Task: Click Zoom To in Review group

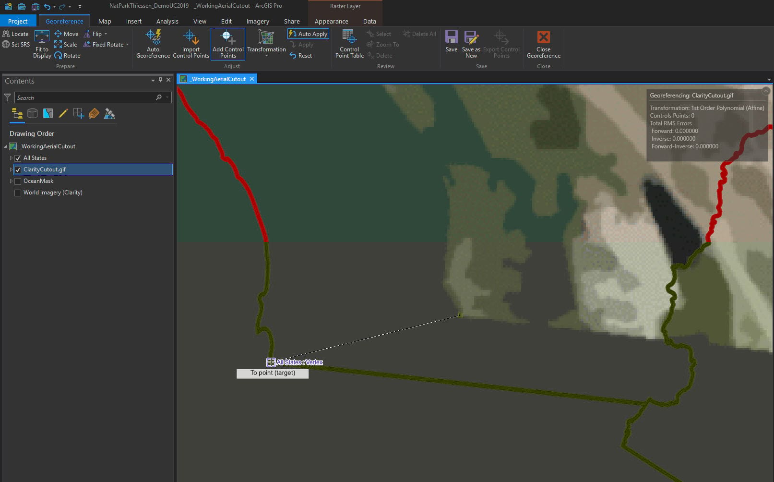Action: (x=383, y=45)
